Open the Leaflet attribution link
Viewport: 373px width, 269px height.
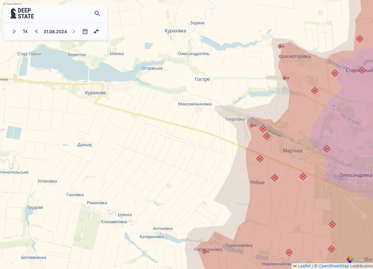pos(304,266)
